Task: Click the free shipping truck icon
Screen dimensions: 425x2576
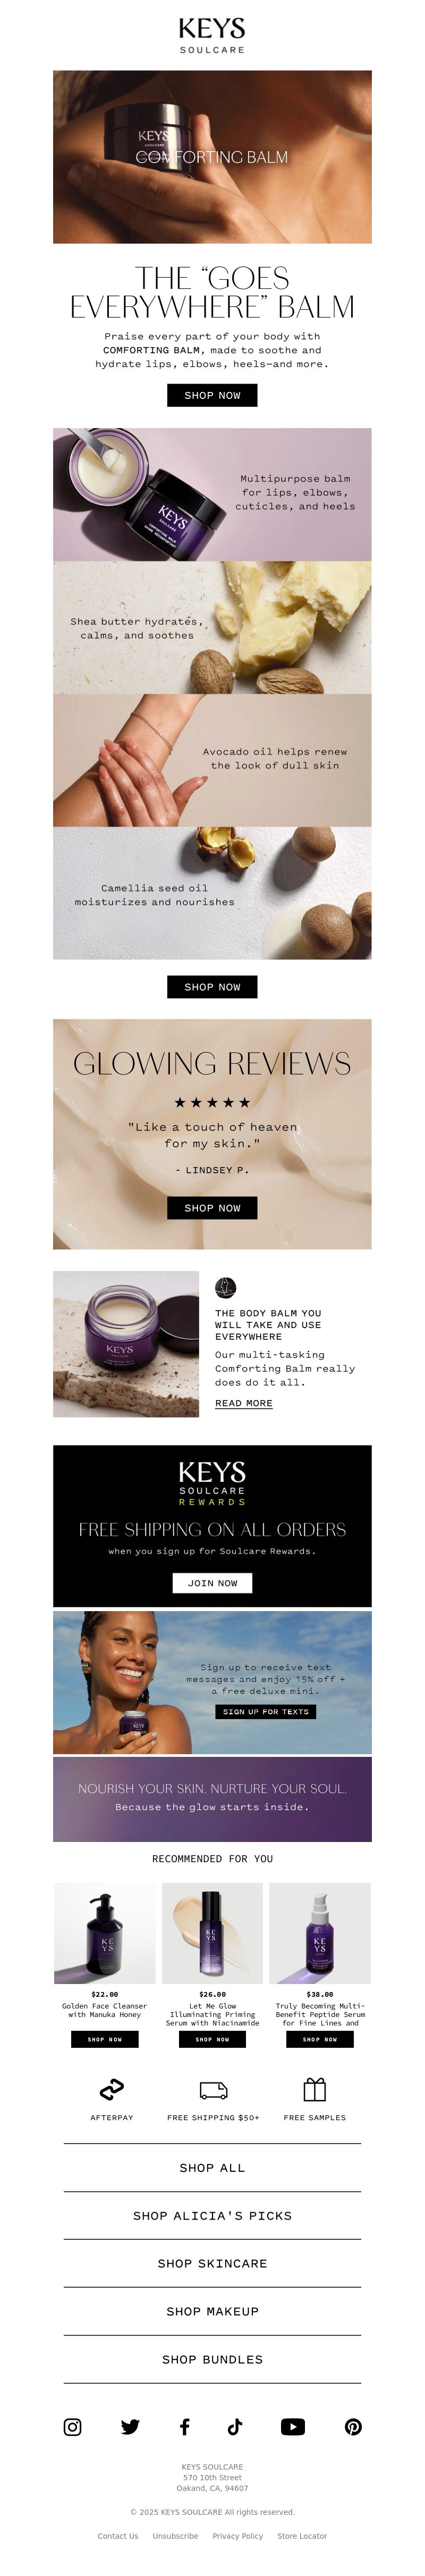Action: pyautogui.click(x=214, y=2090)
